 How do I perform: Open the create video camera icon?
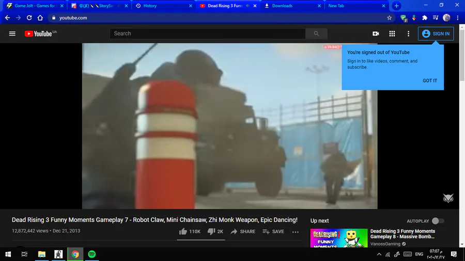tap(376, 34)
